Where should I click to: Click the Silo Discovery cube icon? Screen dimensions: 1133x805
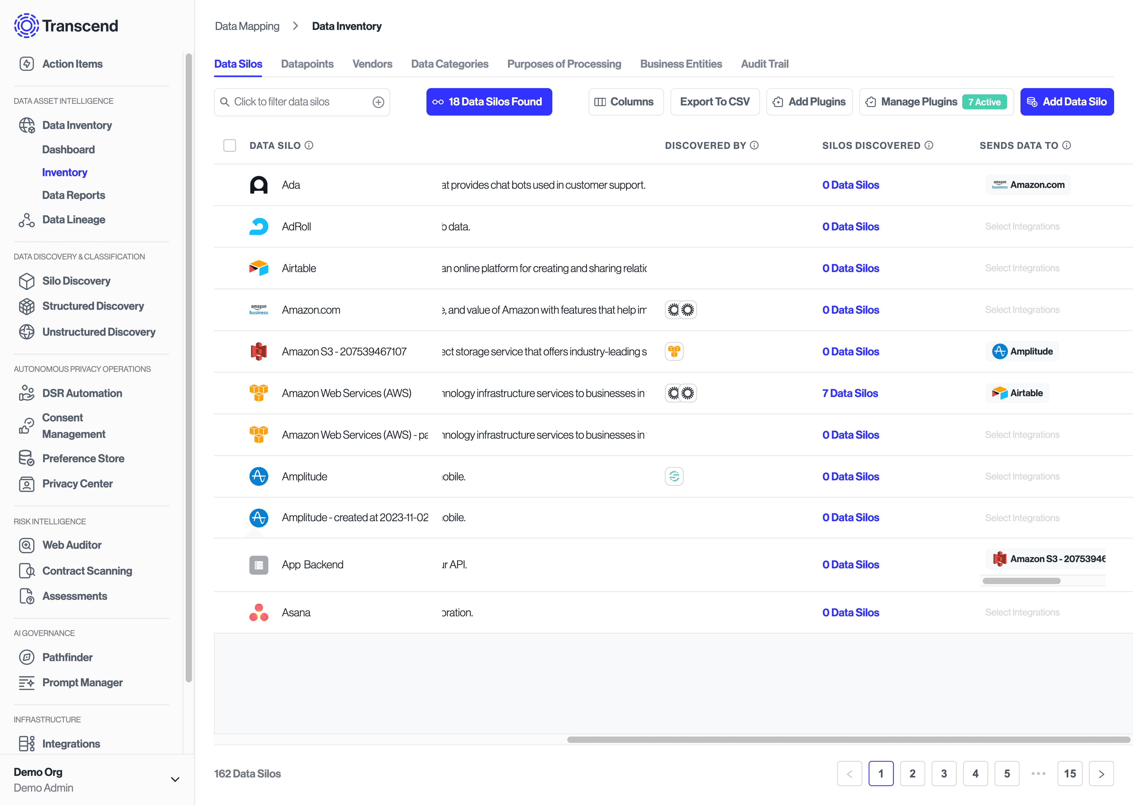26,281
